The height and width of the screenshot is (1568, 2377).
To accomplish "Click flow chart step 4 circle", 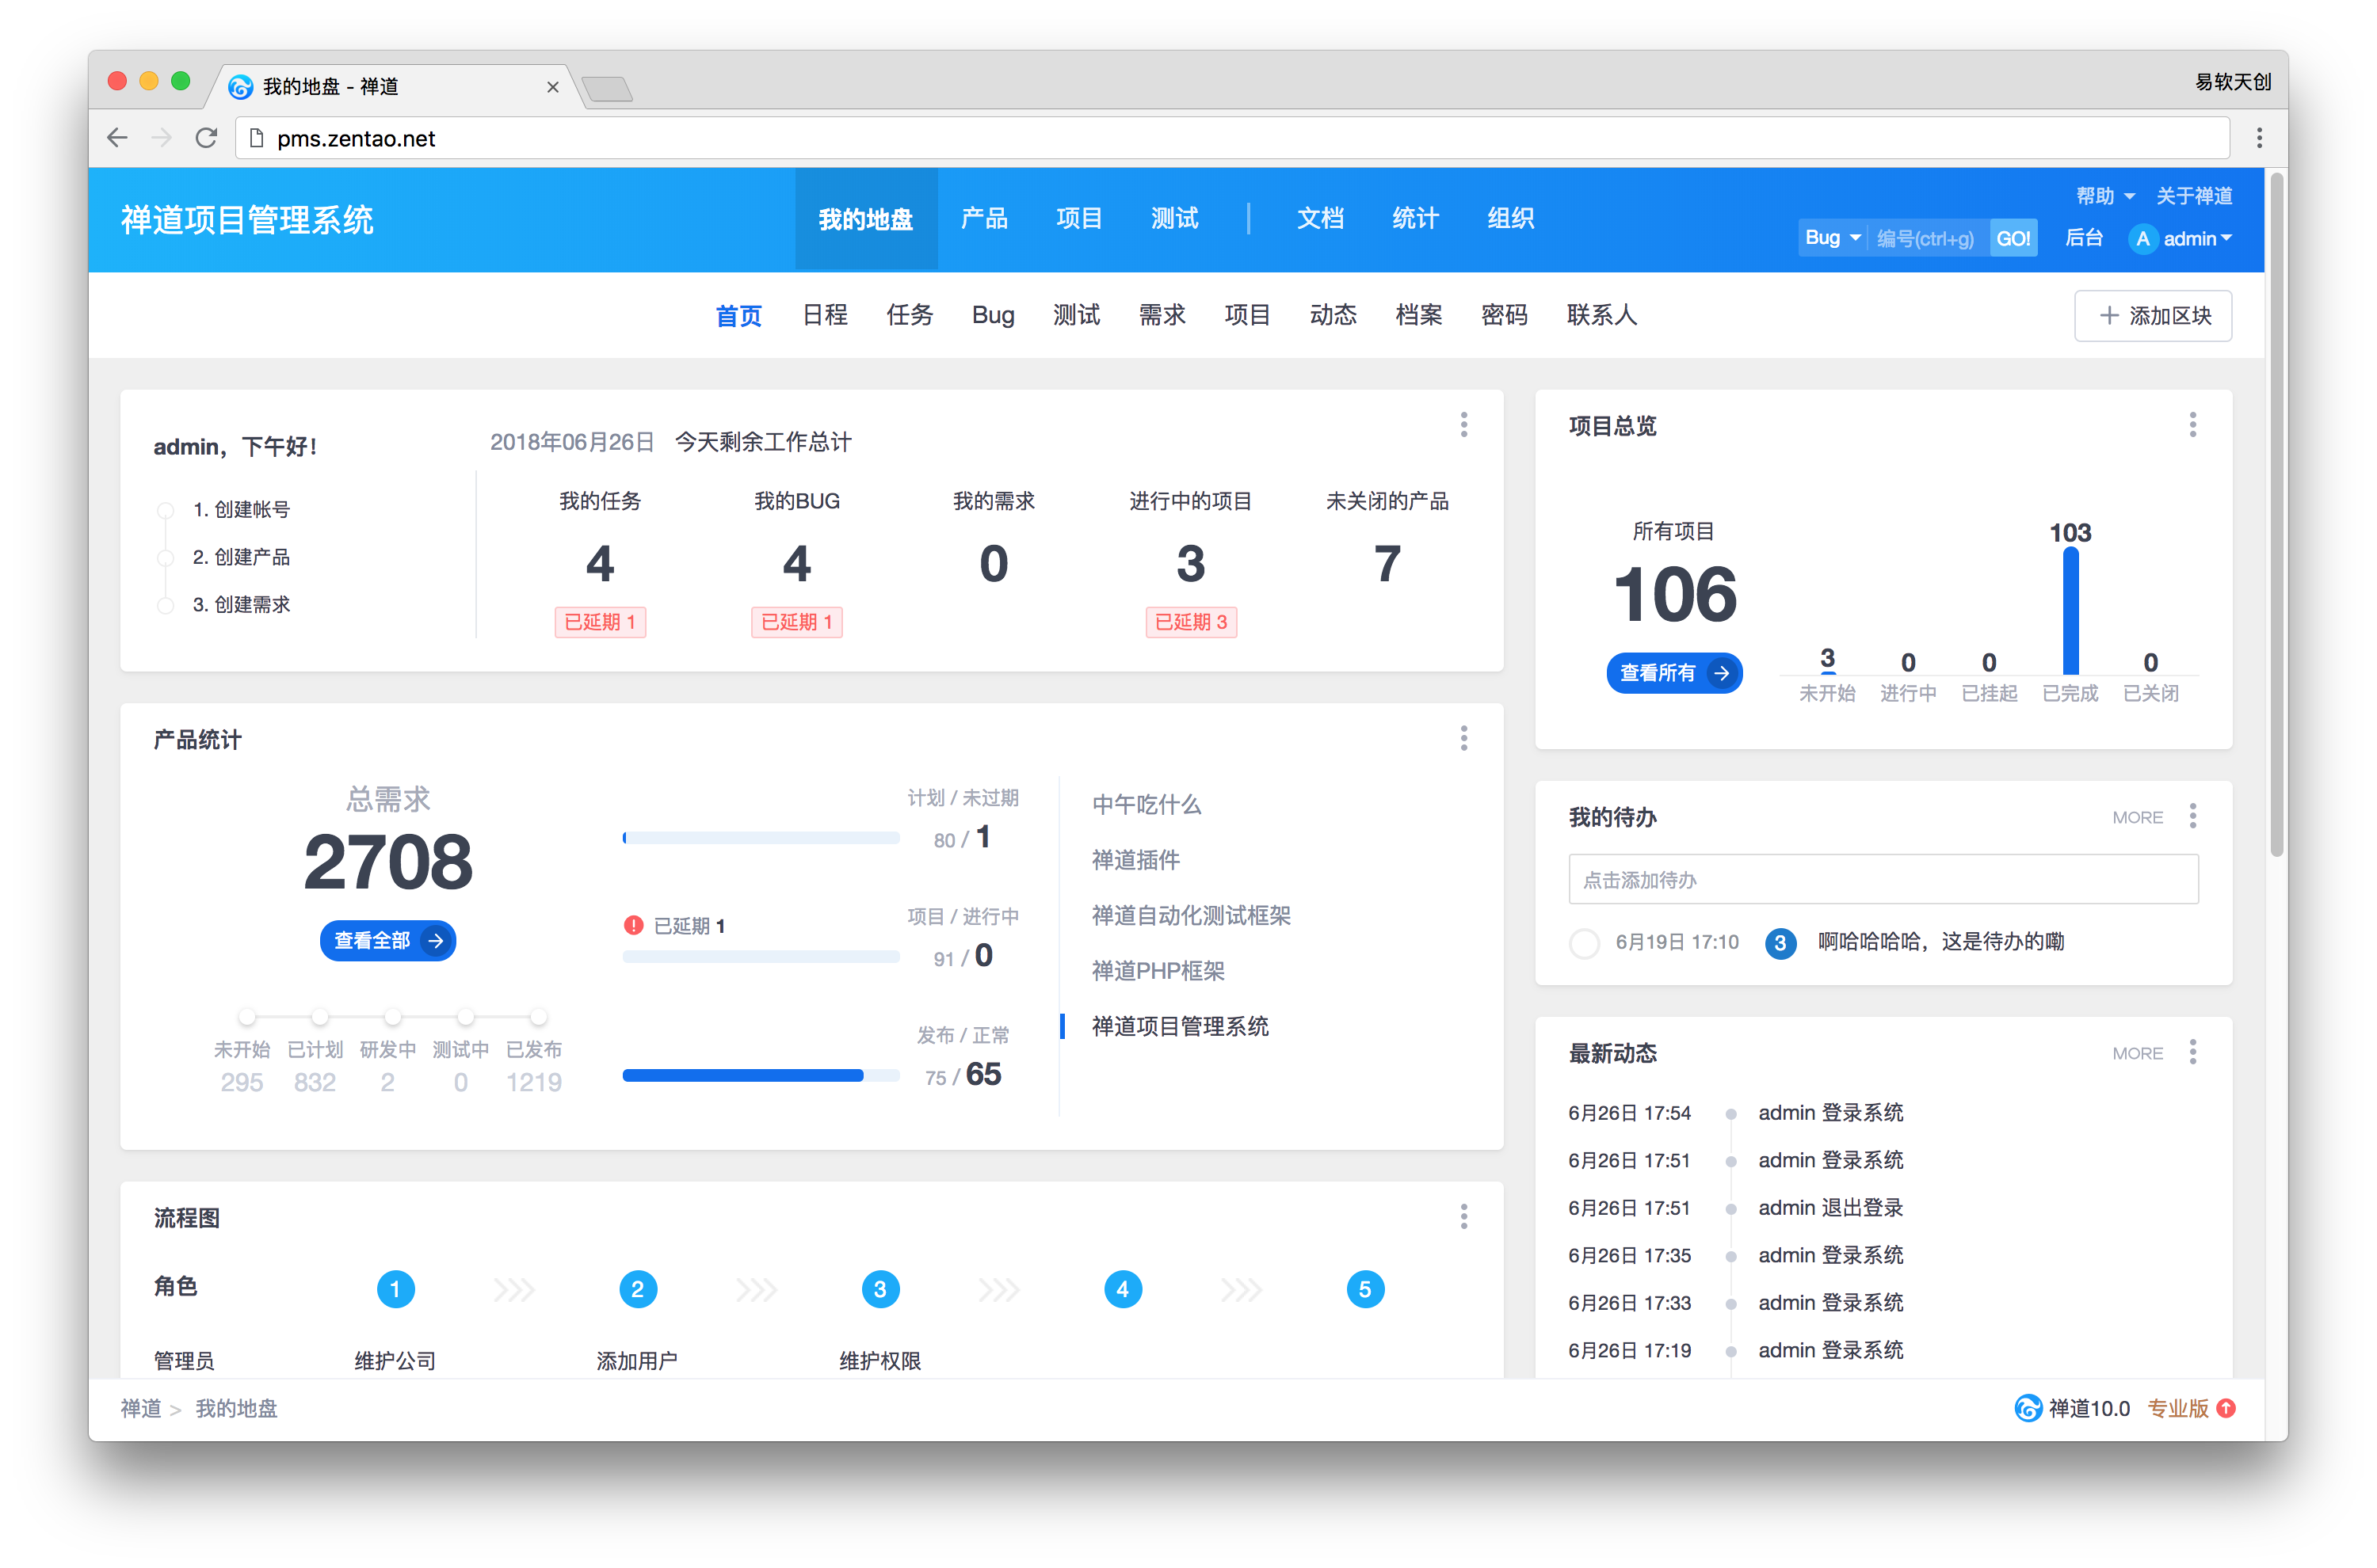I will 1123,1289.
